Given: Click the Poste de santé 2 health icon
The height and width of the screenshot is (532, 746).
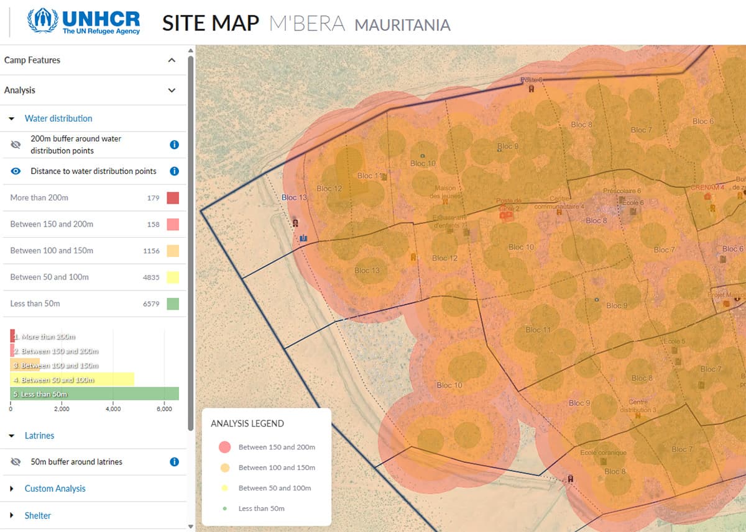Looking at the screenshot, I should [x=504, y=214].
